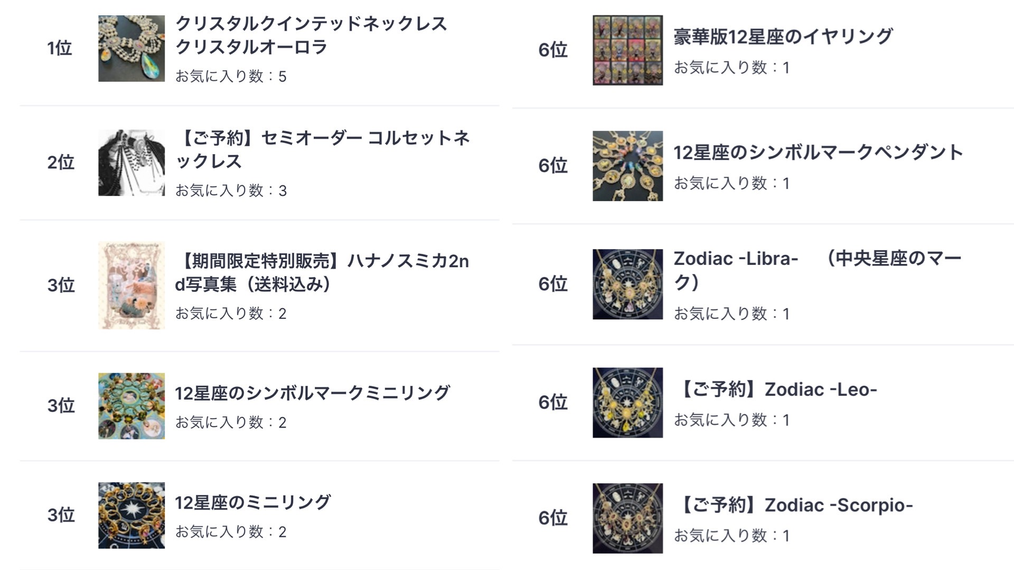
Task: Click the Zodiac -Scorpio- product thumbnail
Action: 627,518
